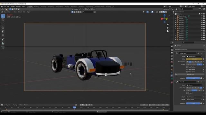
Task: Open the Owner World Space dropdown
Action: (x=194, y=99)
